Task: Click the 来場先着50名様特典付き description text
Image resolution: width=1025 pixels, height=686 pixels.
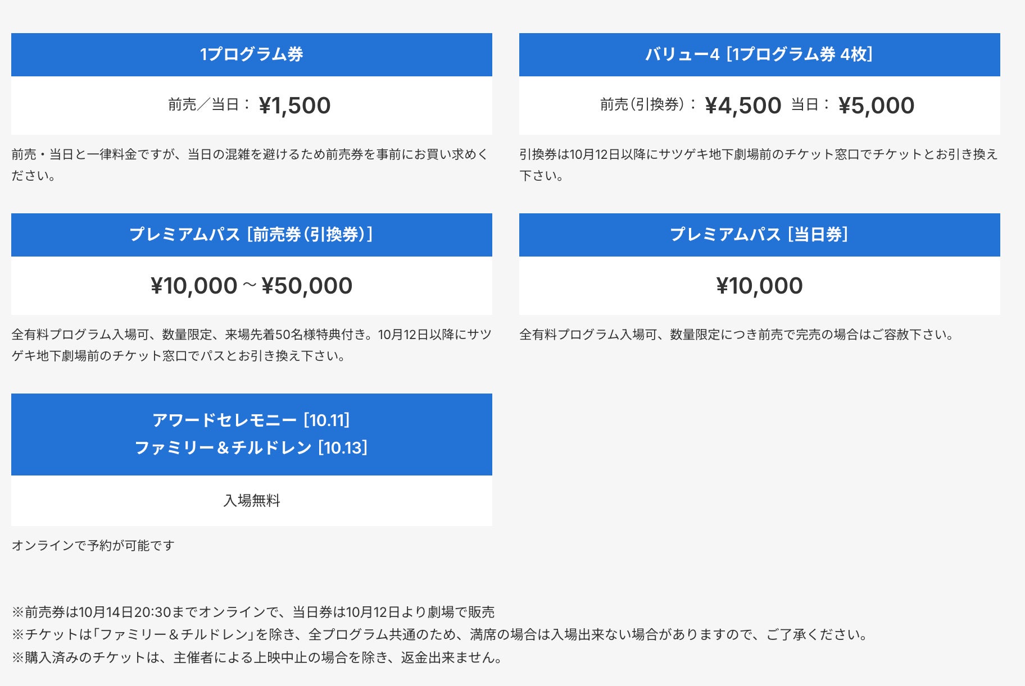Action: 252,345
